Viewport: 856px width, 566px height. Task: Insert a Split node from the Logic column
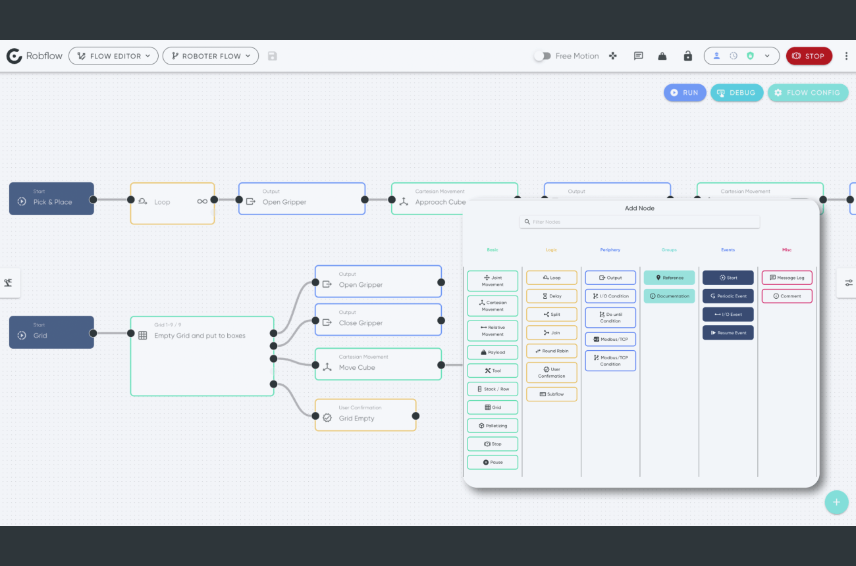552,314
